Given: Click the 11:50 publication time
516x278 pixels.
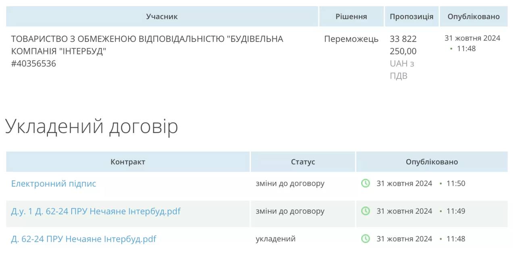Looking at the screenshot, I should (456, 183).
